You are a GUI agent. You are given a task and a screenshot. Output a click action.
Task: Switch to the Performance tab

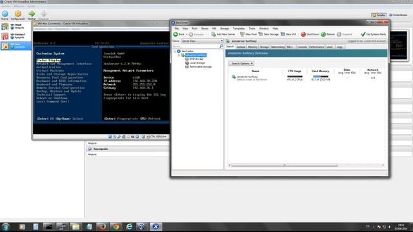(316, 47)
